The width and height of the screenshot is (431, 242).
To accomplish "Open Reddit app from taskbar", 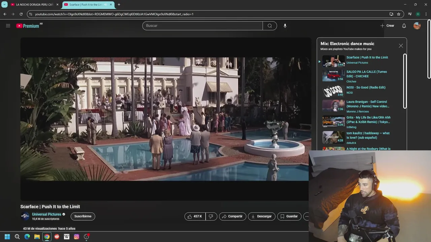I will (57, 237).
